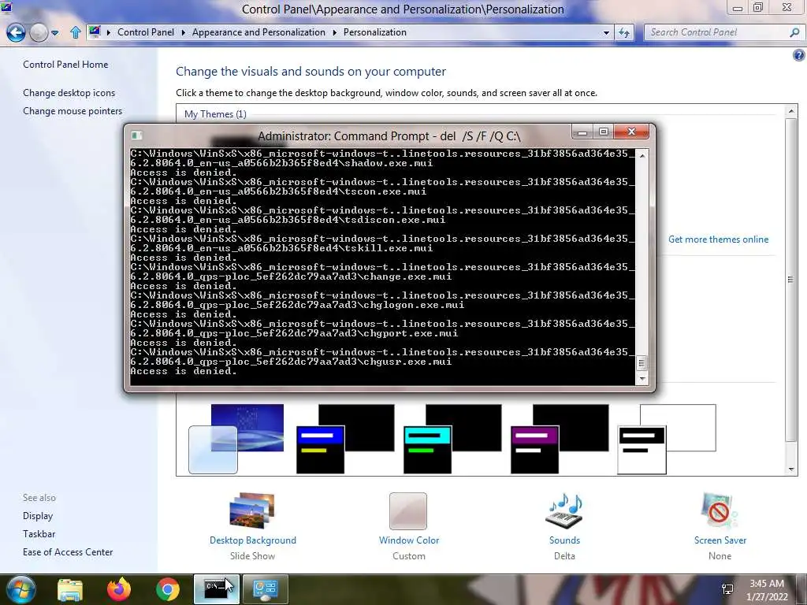Image resolution: width=807 pixels, height=605 pixels.
Task: Click the themes list scrollbar thumb
Action: [791, 280]
